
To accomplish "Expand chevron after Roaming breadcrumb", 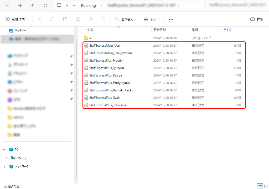I will pos(101,6).
